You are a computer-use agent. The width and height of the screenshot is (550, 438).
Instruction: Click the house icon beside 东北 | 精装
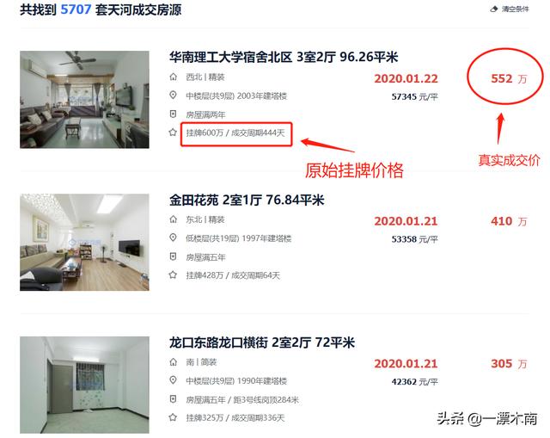(173, 219)
